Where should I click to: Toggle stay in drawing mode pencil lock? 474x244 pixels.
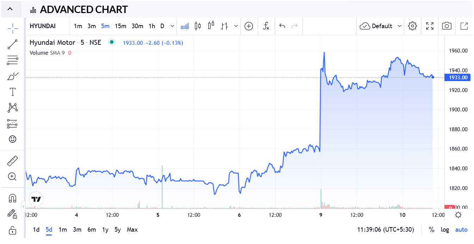(x=13, y=214)
